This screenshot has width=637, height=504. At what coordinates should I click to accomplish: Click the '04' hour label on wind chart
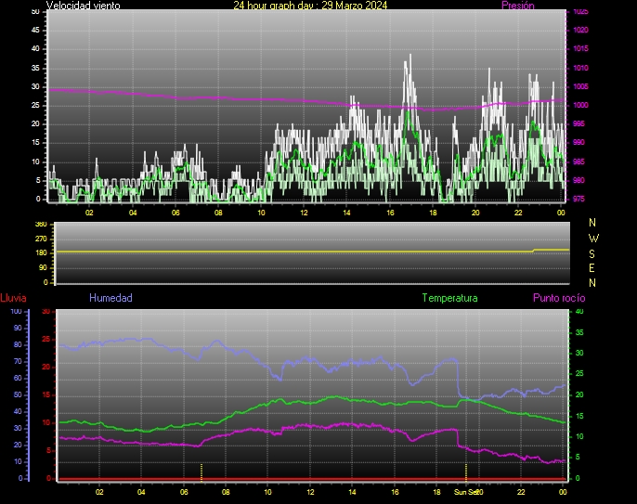point(133,213)
